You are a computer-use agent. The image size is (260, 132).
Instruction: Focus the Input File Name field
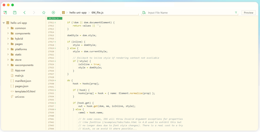(191, 13)
